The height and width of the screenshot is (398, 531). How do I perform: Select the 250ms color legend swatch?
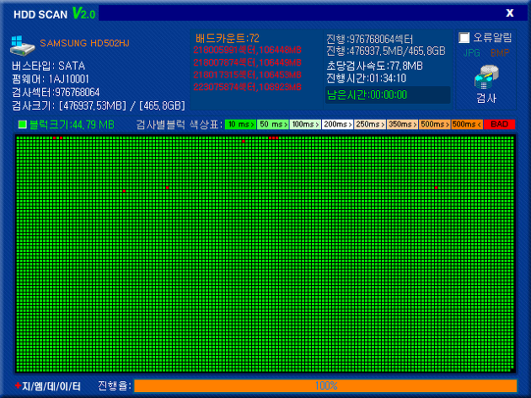(x=370, y=124)
